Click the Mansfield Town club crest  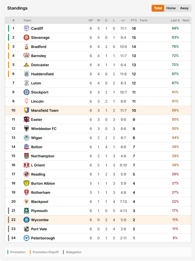click(x=26, y=110)
